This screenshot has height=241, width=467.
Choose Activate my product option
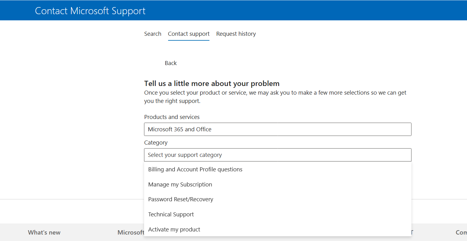pyautogui.click(x=278, y=230)
